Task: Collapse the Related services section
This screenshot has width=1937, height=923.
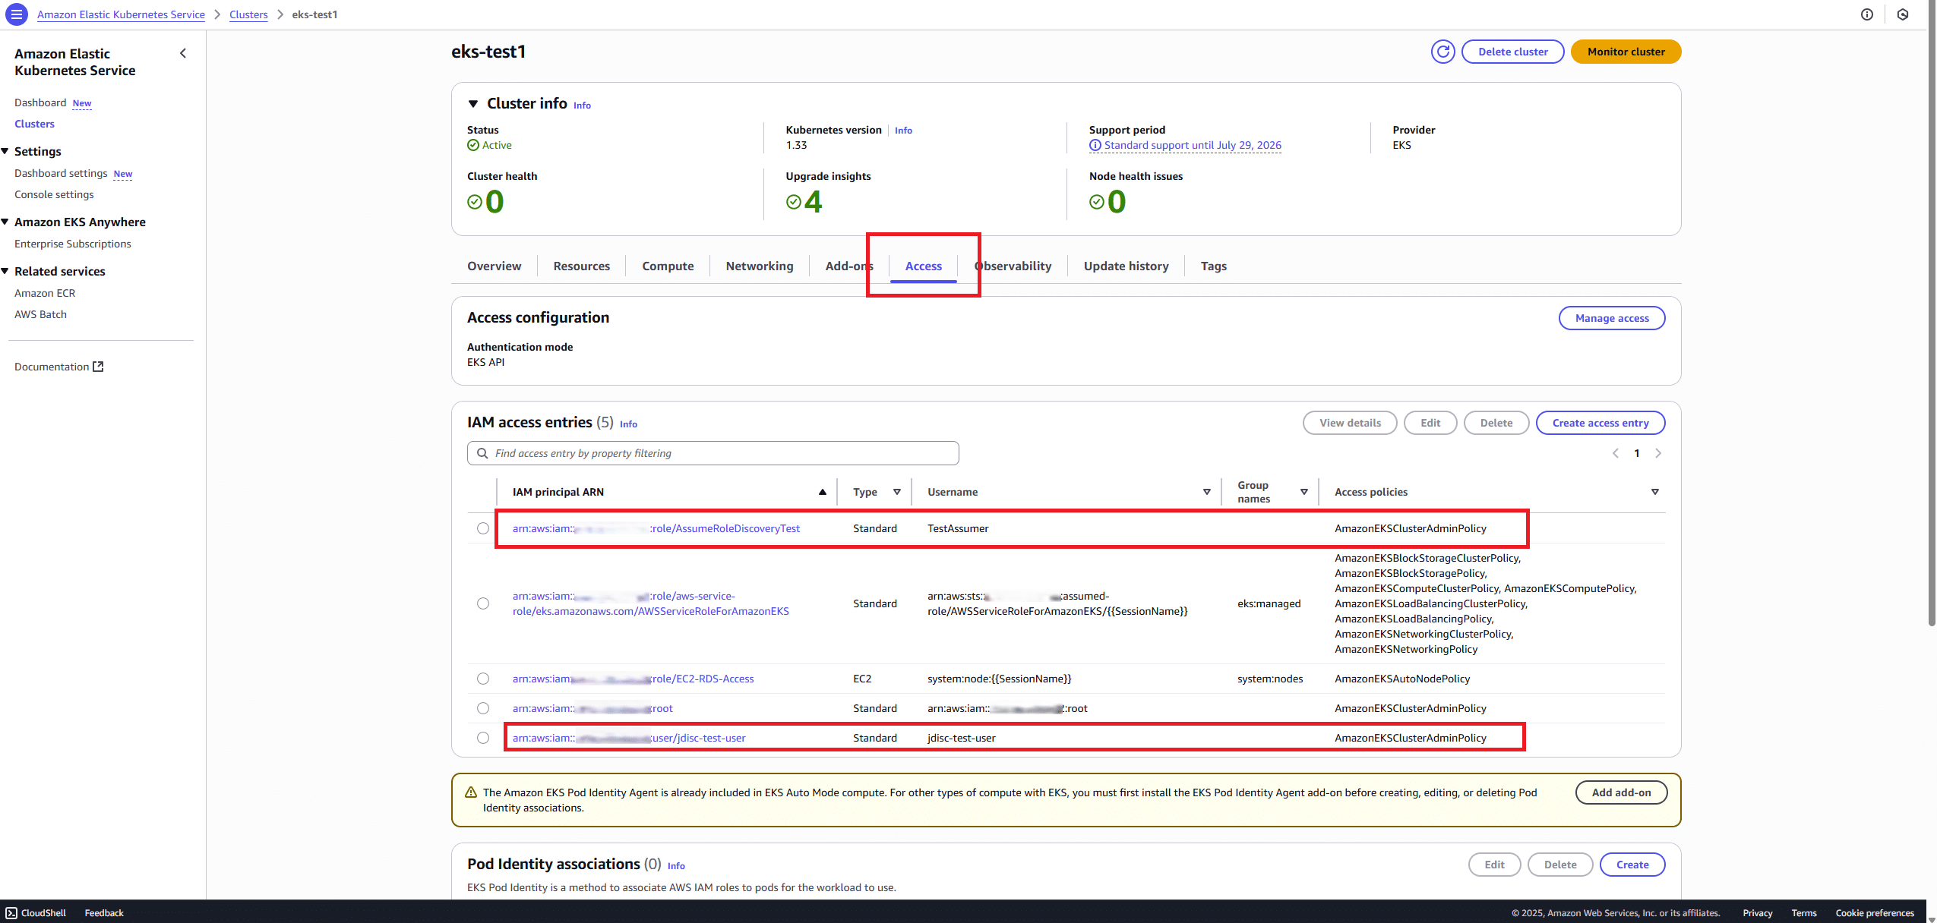Action: (6, 270)
